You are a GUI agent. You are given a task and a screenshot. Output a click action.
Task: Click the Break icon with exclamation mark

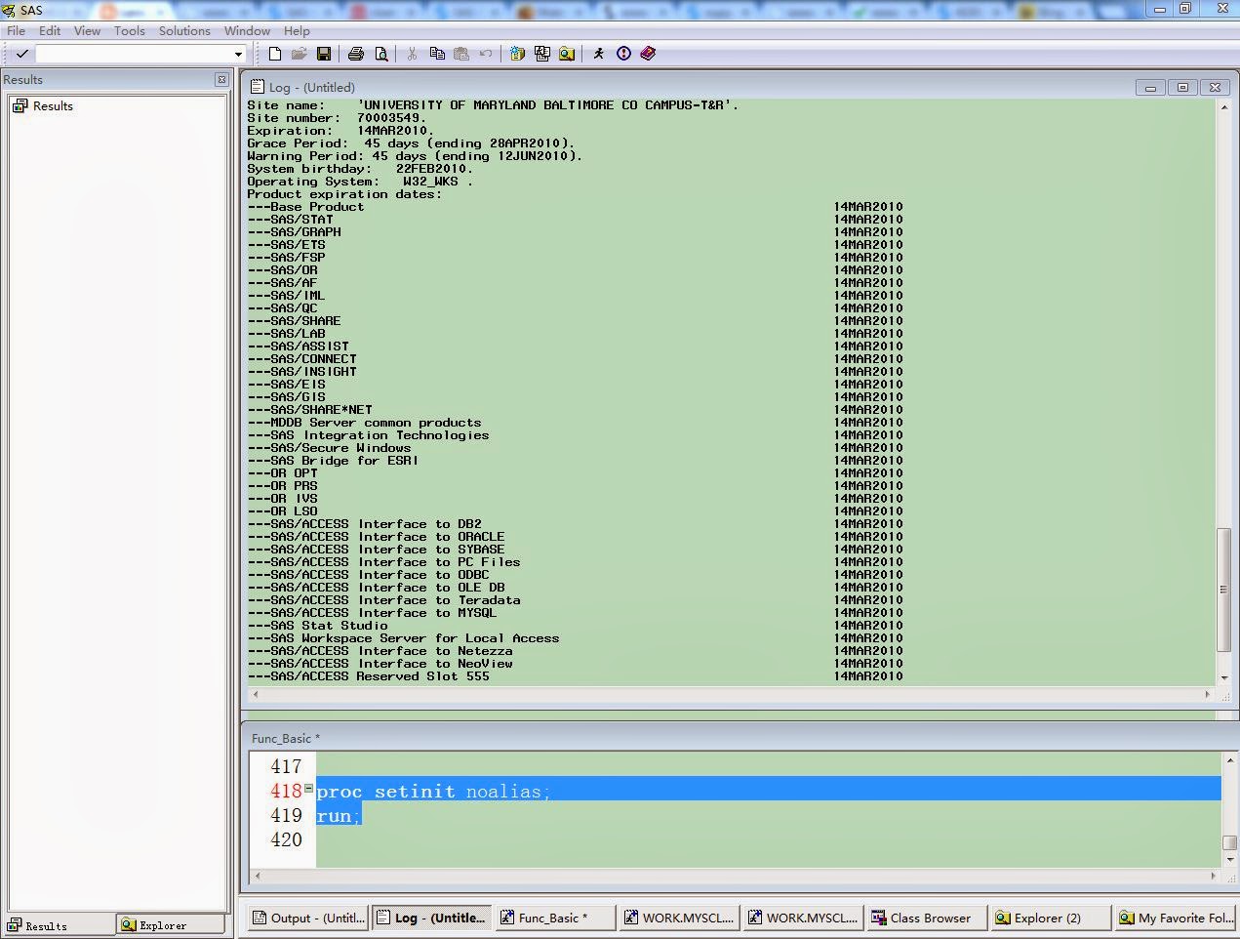(x=623, y=54)
